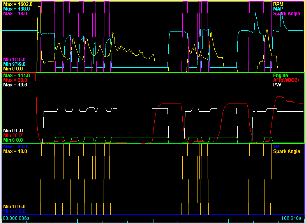Image resolution: width=305 pixels, height=223 pixels.
Task: Select magenta Spark Angle legend in top graph
Action: [x=287, y=14]
